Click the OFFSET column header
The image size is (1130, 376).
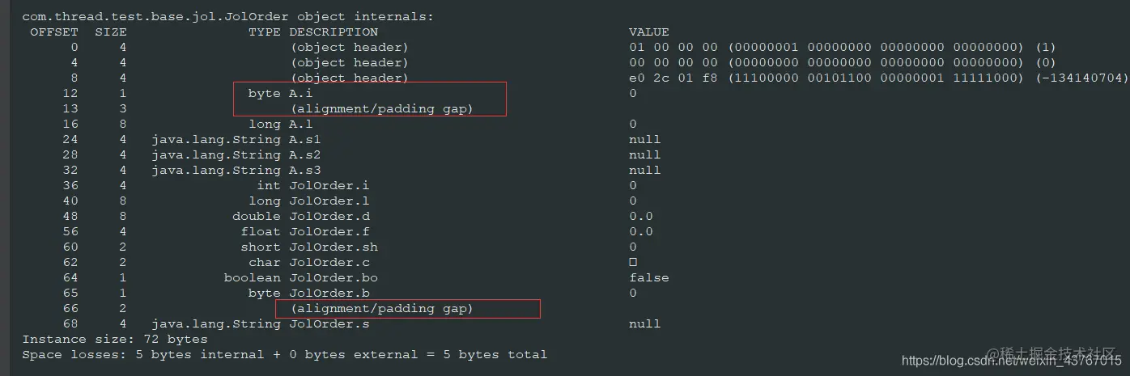coord(54,32)
